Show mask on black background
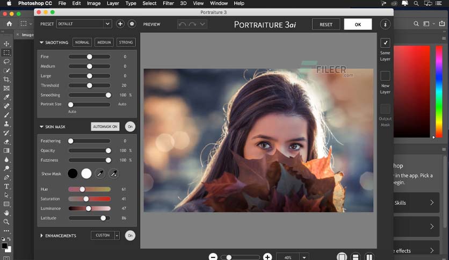449x260 pixels. [73, 174]
